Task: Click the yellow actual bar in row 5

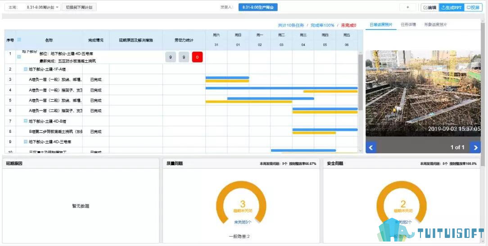Action: (x=249, y=102)
